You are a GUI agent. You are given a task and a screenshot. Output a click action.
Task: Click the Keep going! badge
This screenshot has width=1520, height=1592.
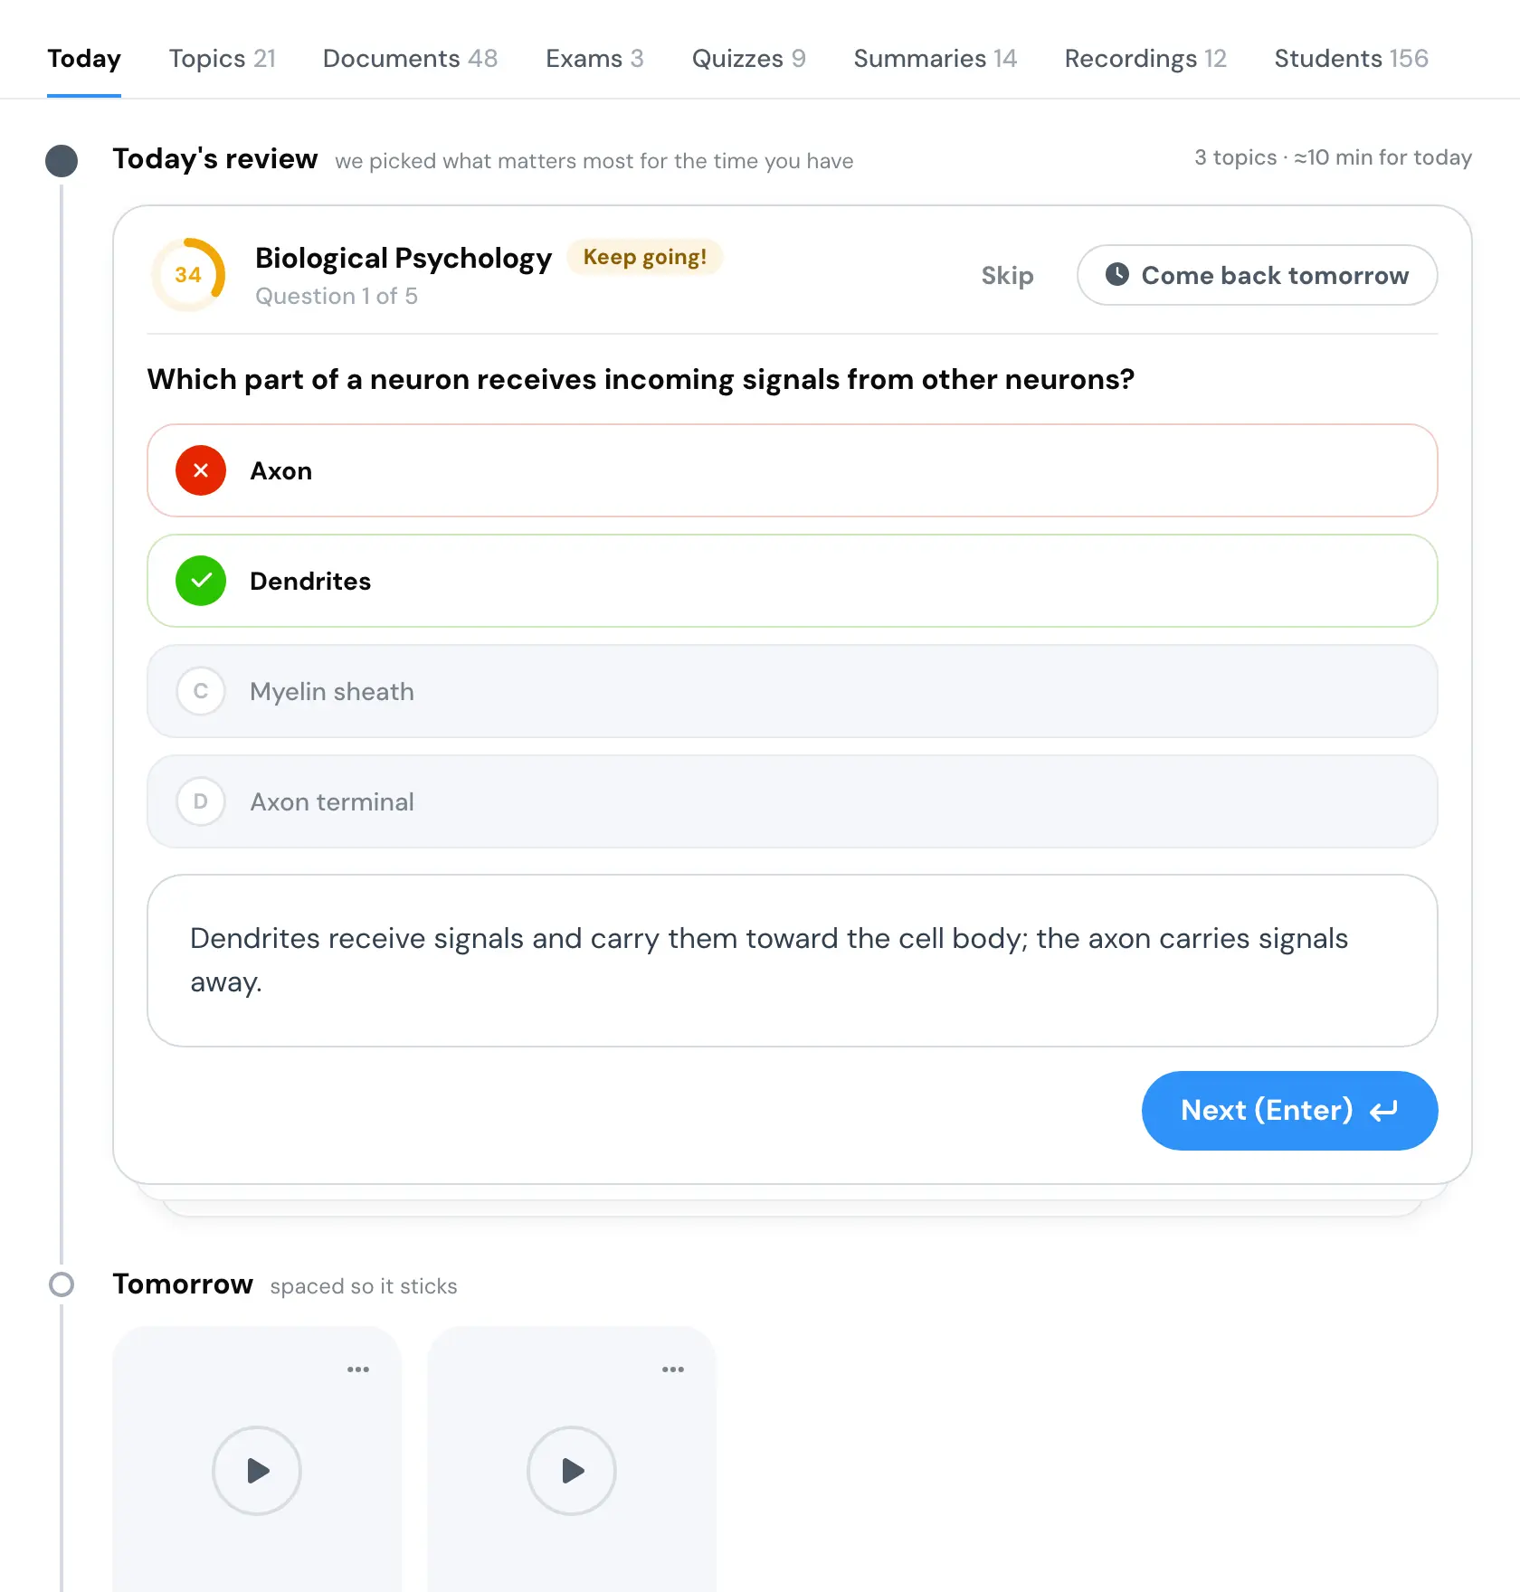point(645,257)
